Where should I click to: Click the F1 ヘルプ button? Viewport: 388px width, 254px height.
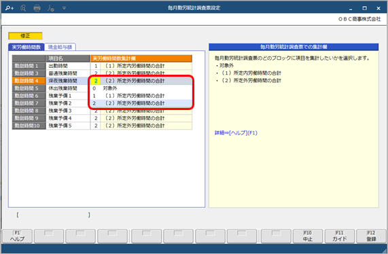(17, 236)
